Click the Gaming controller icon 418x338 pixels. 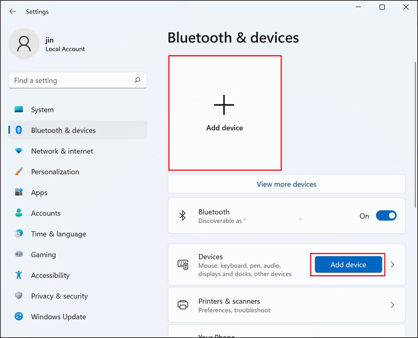(19, 254)
